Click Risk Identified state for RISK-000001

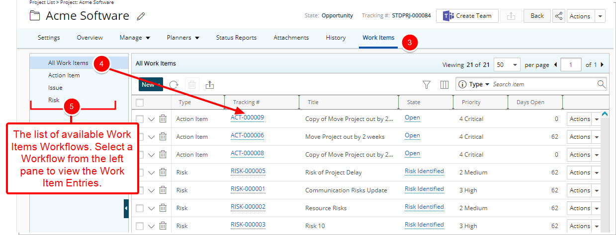[424, 189]
